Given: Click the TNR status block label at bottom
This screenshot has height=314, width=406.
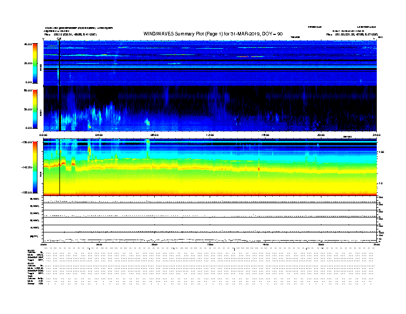Looking at the screenshot, I should (x=30, y=277).
